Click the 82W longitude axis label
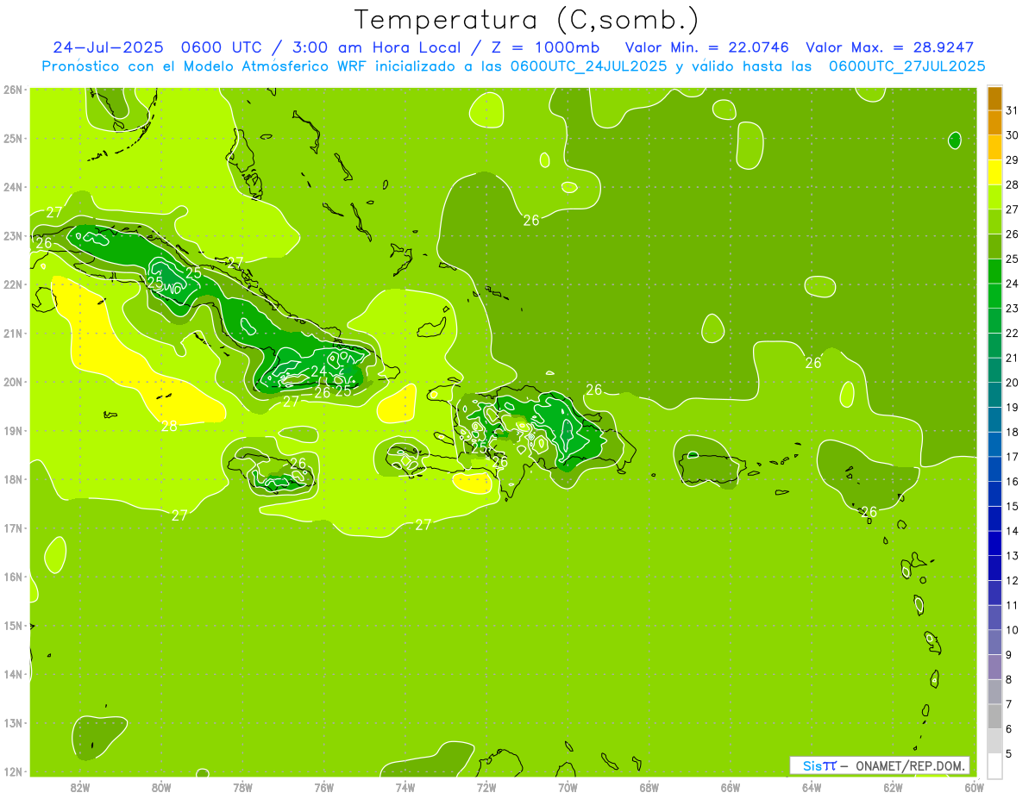The width and height of the screenshot is (1035, 799). (x=80, y=787)
